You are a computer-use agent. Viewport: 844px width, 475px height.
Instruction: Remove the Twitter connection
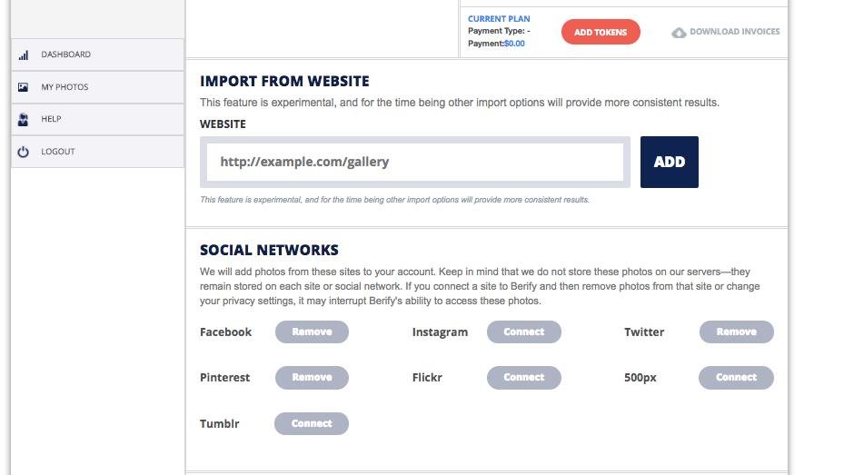(737, 332)
